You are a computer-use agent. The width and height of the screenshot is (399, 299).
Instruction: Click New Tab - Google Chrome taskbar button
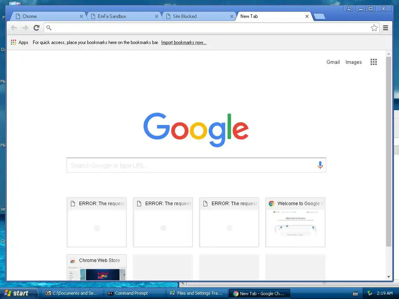click(x=259, y=294)
